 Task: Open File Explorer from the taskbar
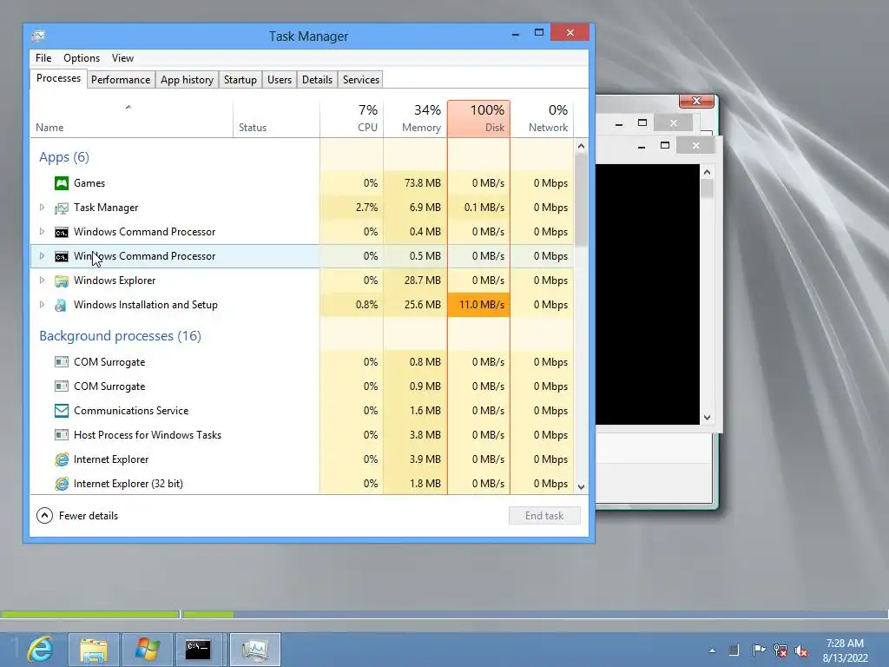[94, 650]
